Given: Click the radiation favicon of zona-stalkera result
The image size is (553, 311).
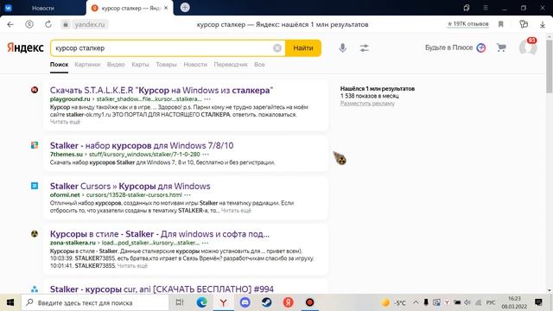Looking at the screenshot, I should pyautogui.click(x=35, y=233).
